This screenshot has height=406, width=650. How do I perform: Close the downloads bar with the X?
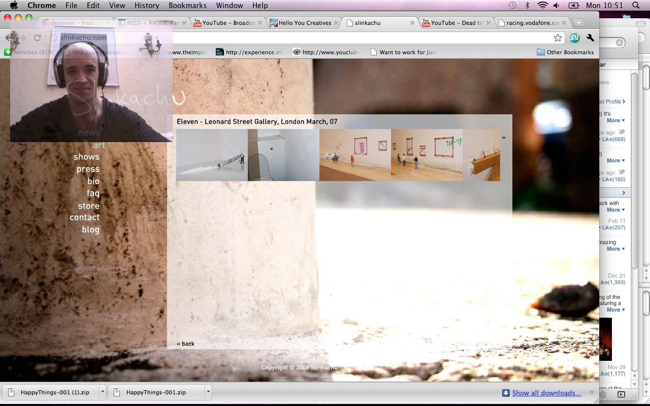tap(591, 392)
